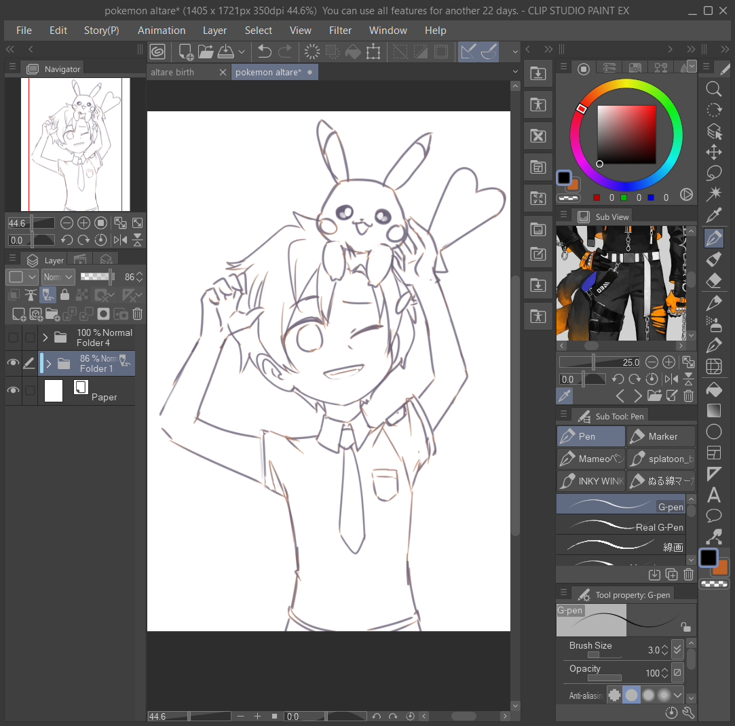Toggle Sub View eyedropper auto-switch
Image resolution: width=735 pixels, height=726 pixels.
(565, 396)
